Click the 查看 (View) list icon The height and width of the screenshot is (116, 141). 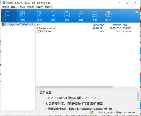tap(95, 14)
